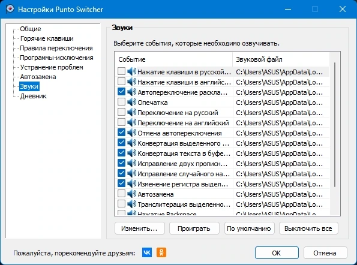The image size is (357, 265).
Task: Select Исправление двух прописн event text
Action: (182, 164)
